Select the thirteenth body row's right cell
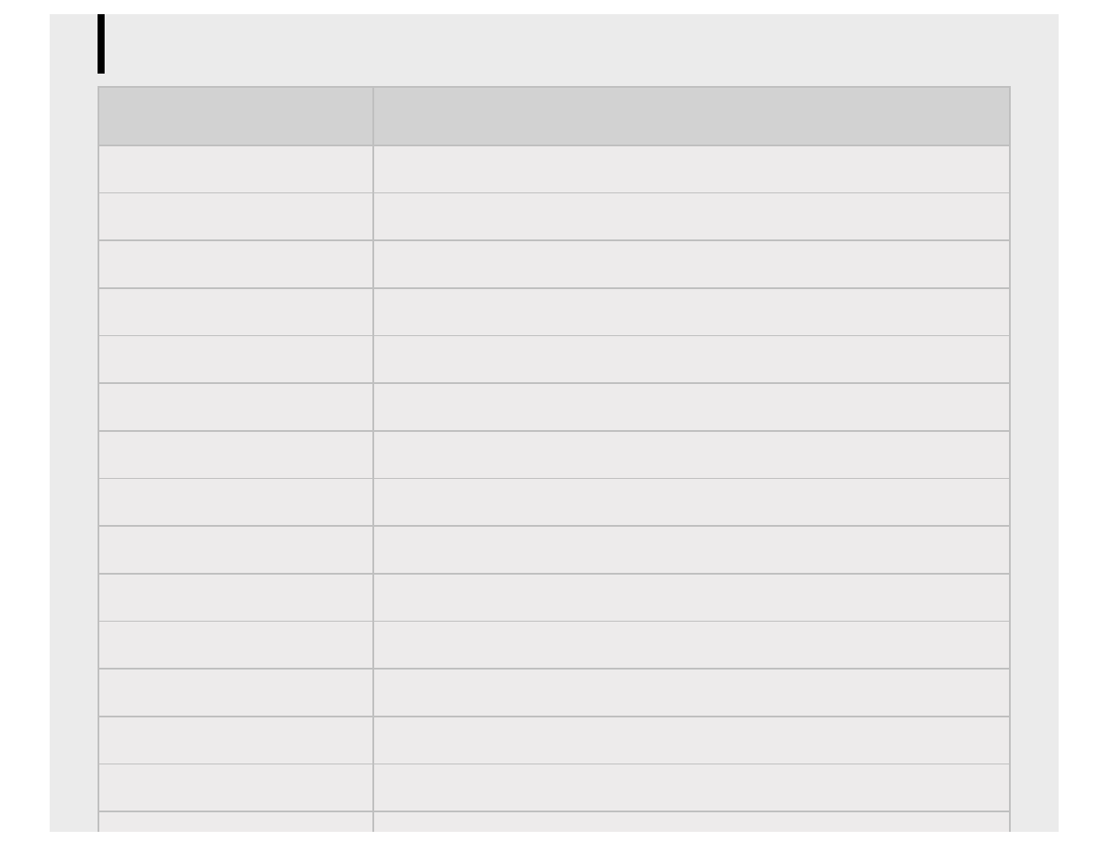Screen dimensions: 1095x846 click(692, 740)
